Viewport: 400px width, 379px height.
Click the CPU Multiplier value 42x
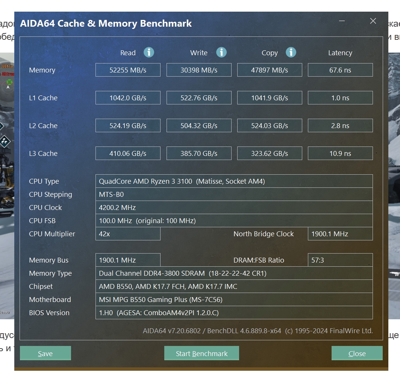coord(128,234)
